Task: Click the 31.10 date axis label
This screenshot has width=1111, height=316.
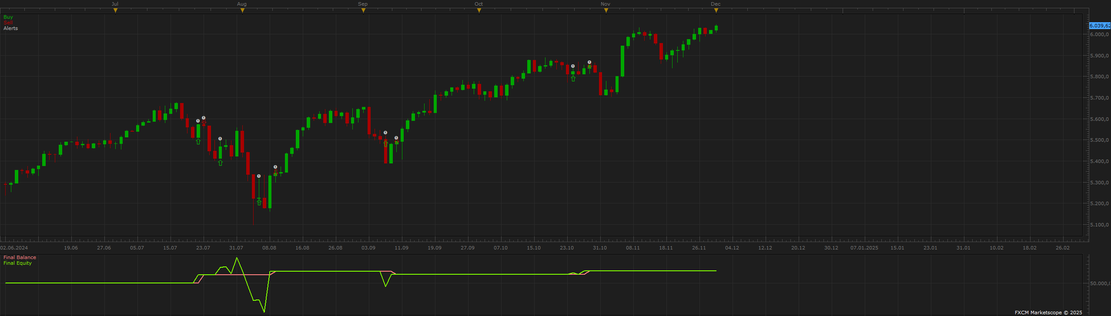Action: [600, 248]
